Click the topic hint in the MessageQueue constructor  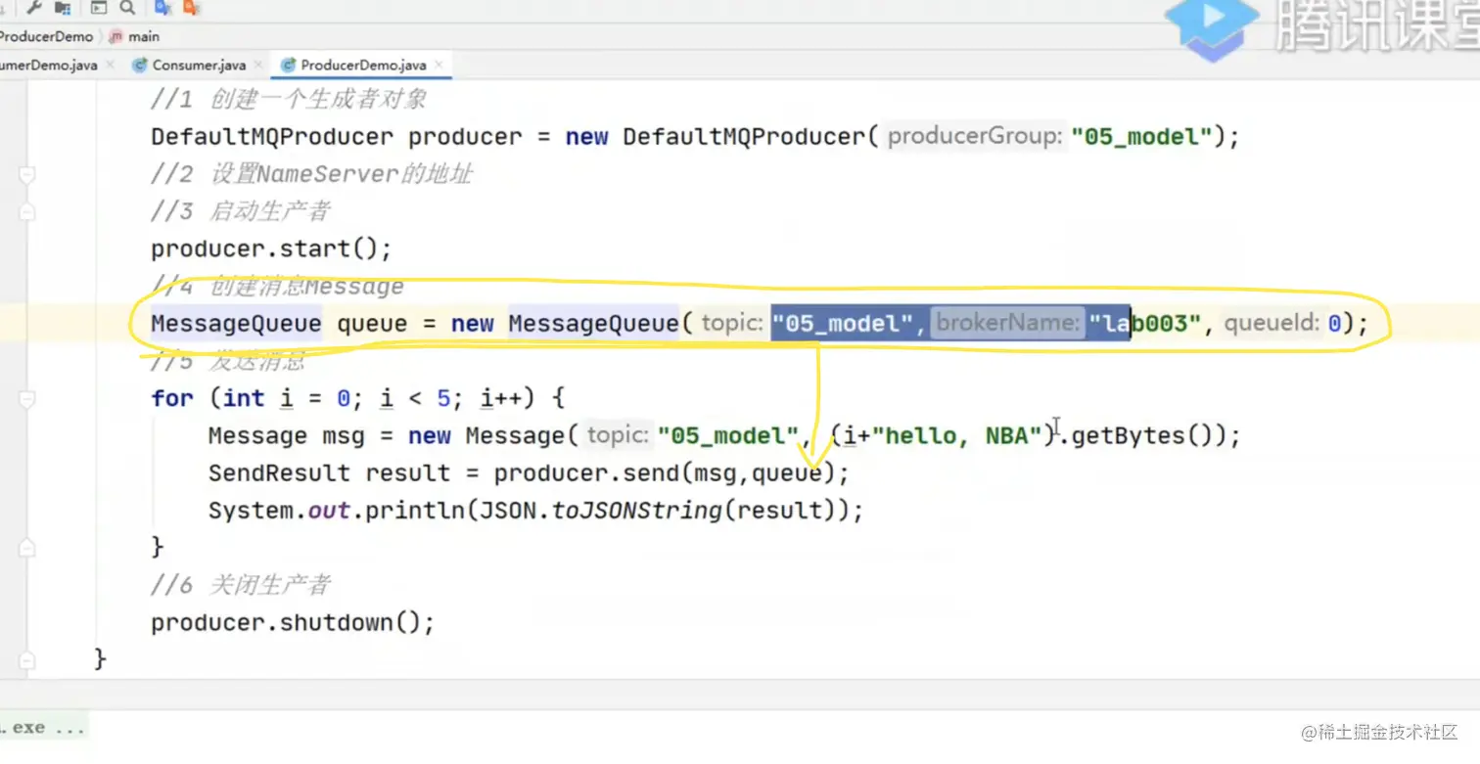(x=731, y=323)
